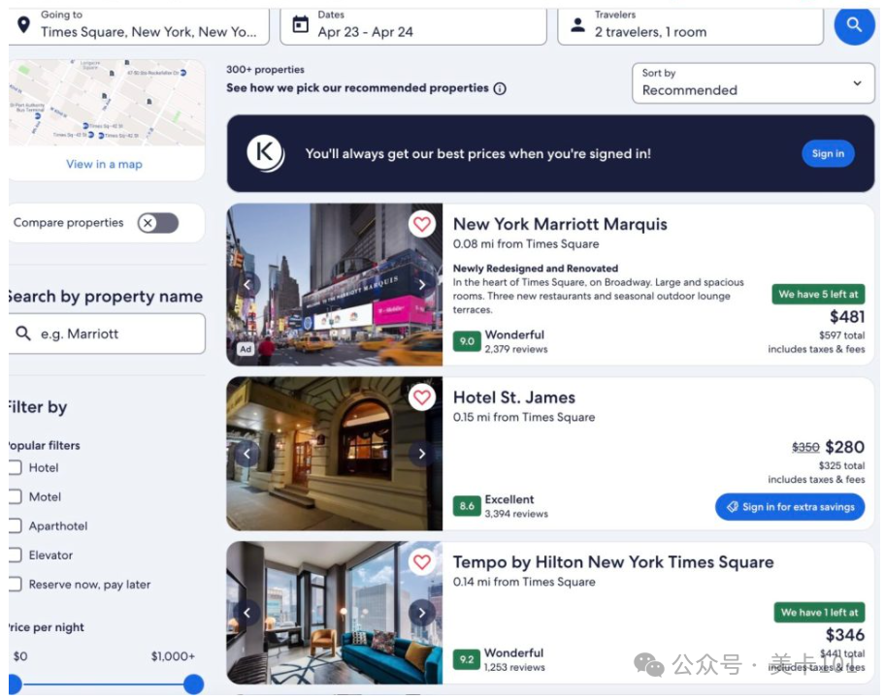Click the 8.6 rating badge for Hotel St. James
The width and height of the screenshot is (885, 699).
[x=467, y=506]
